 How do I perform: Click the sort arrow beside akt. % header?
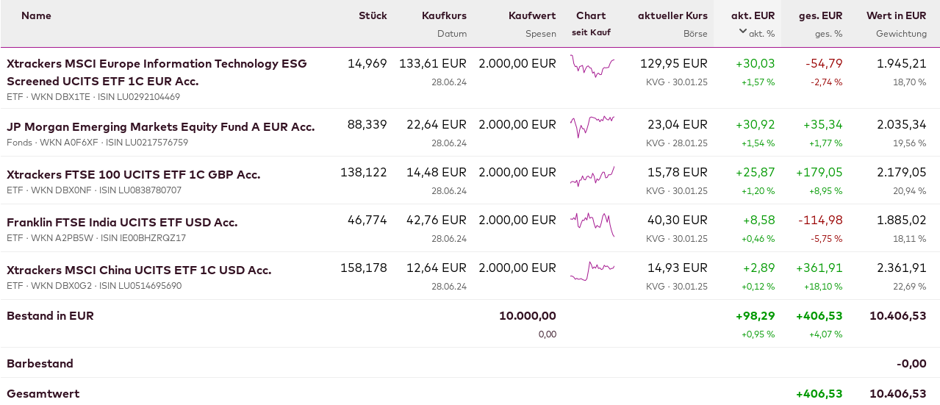point(743,31)
